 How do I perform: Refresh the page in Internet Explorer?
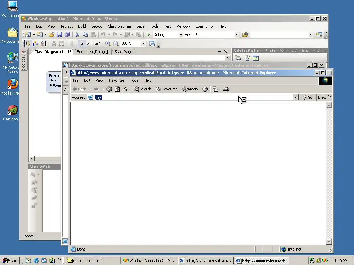(118, 89)
